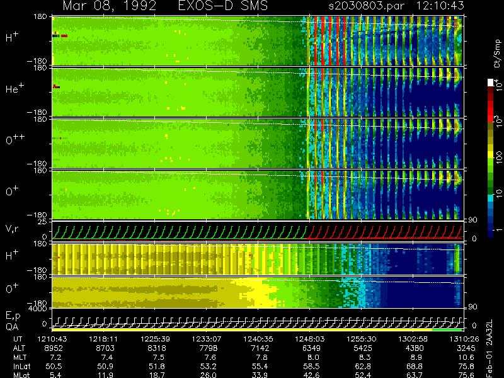504x378 pixels.
Task: Click the "100" colorbar tick label
Action: [x=499, y=157]
